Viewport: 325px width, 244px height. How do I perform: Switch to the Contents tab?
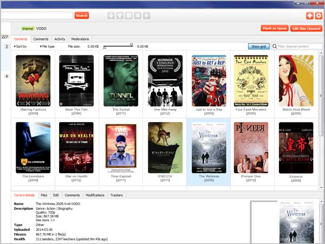click(x=21, y=39)
